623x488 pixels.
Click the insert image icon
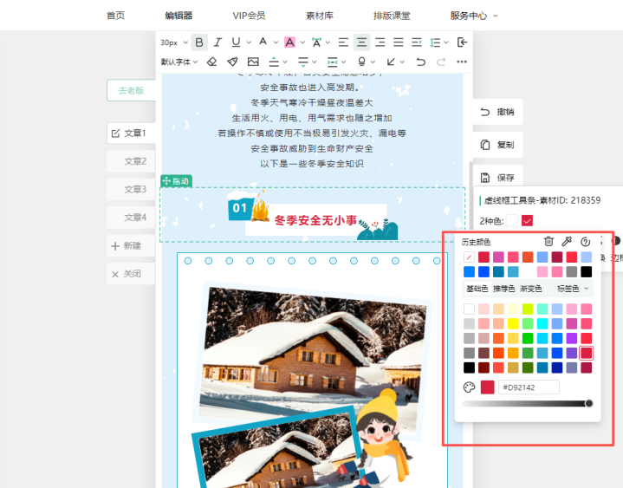253,62
